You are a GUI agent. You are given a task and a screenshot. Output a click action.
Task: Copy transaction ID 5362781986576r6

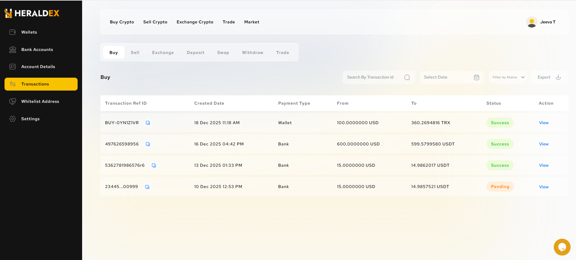point(154,165)
